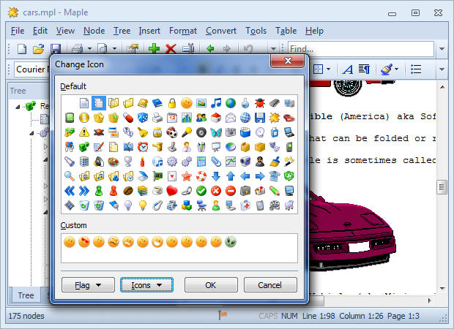This screenshot has height=329, width=454.
Task: Open the Help menu
Action: click(314, 31)
